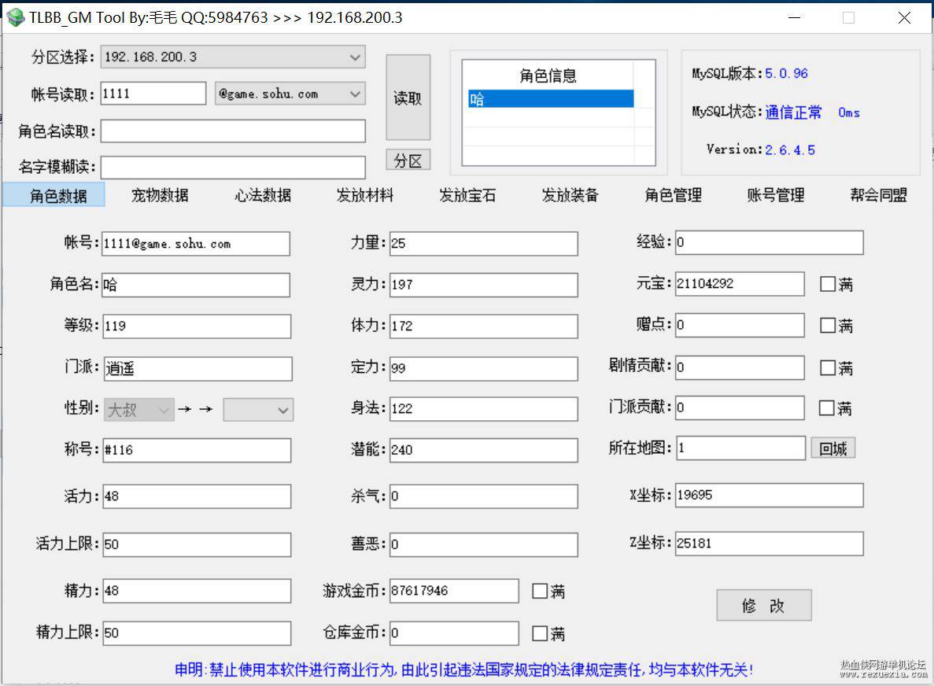This screenshot has height=686, width=934.
Task: Check the 赠点 满 checkbox
Action: [827, 325]
